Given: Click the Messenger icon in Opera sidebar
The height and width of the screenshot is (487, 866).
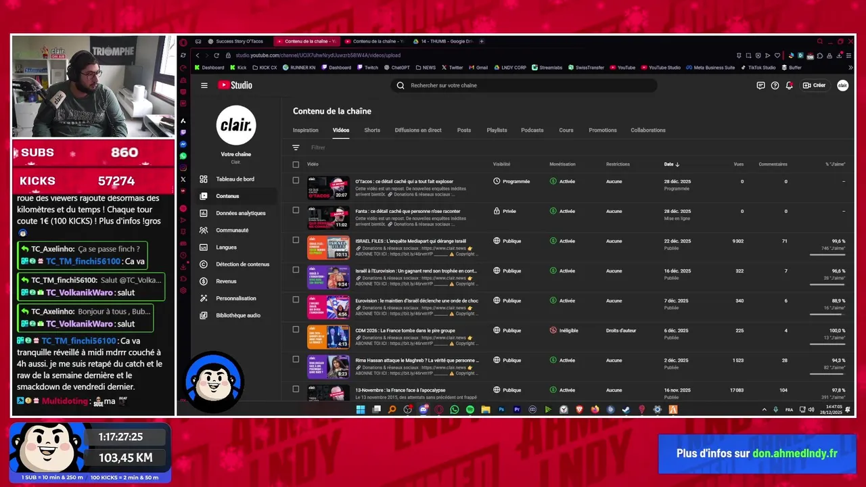Looking at the screenshot, I should 183,144.
